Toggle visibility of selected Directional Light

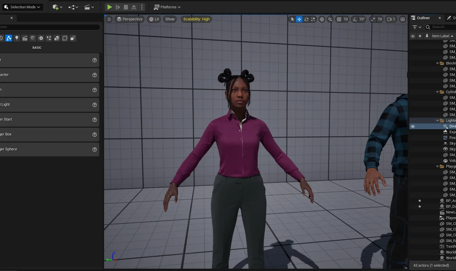[413, 126]
